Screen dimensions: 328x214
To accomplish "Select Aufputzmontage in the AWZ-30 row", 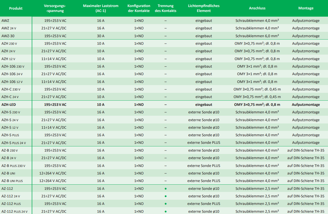I will [x=306, y=36].
